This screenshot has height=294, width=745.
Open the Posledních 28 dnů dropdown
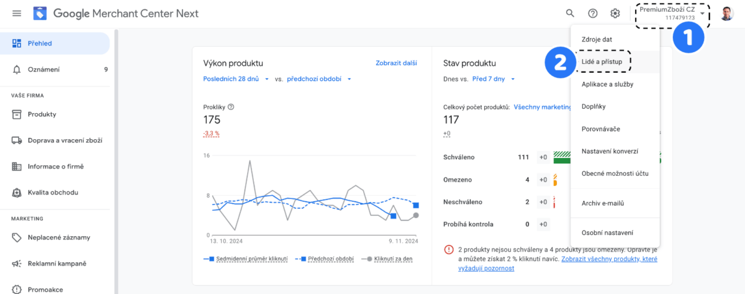(x=235, y=79)
